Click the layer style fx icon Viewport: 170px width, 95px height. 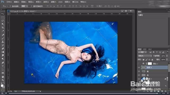[148, 91]
